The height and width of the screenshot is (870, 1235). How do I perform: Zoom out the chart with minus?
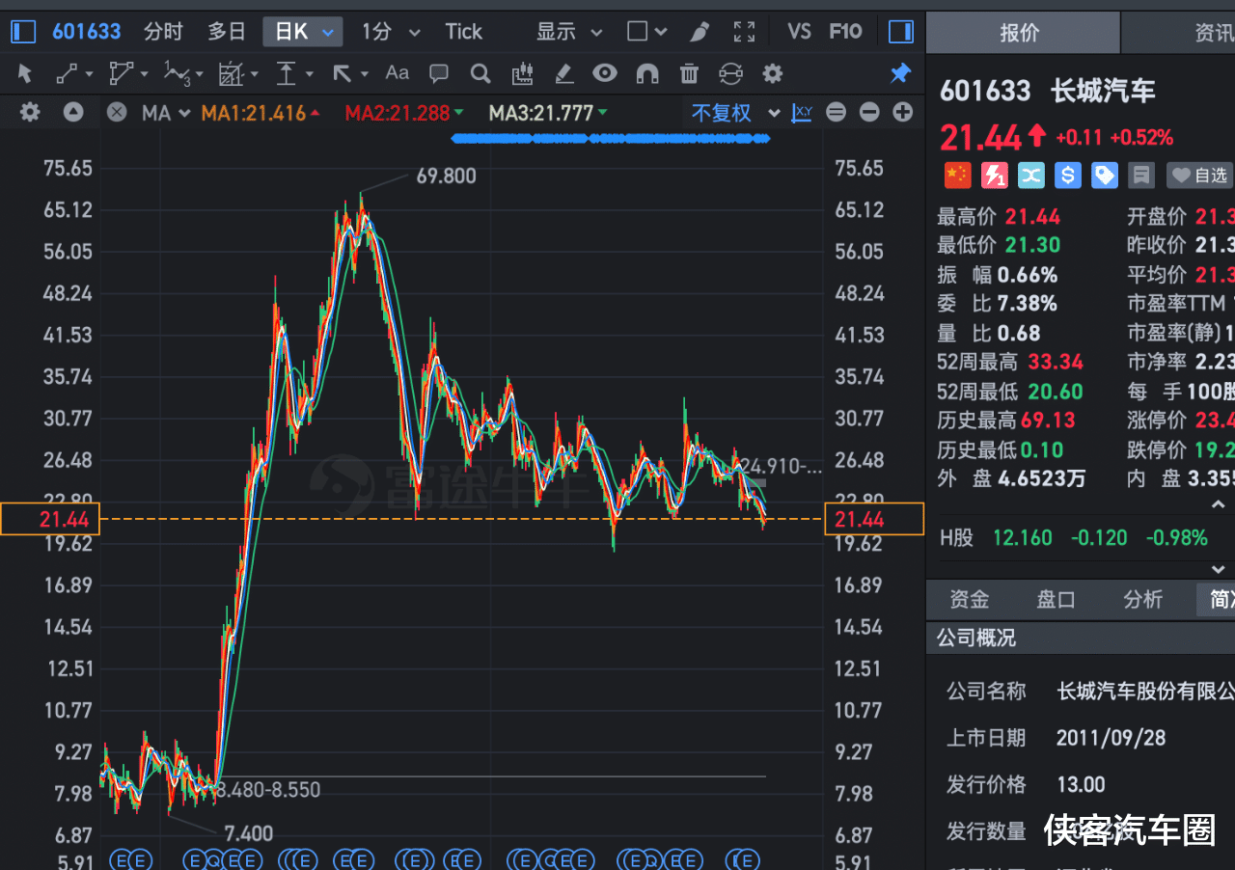[869, 113]
